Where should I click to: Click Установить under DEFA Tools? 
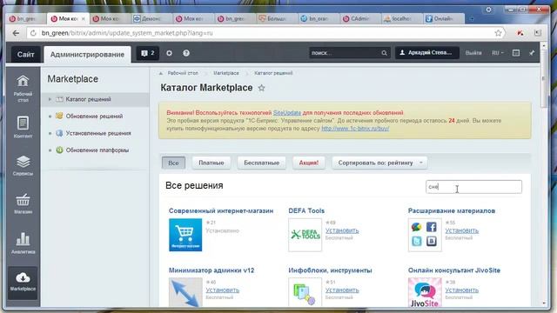point(342,230)
